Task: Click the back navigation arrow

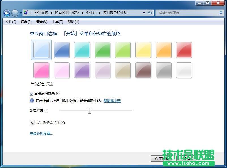Action: click(6, 13)
